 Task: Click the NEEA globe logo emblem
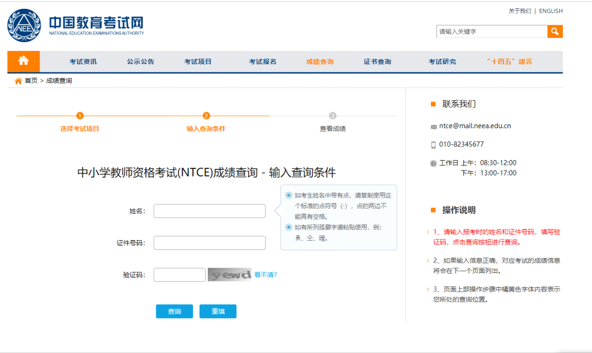25,24
